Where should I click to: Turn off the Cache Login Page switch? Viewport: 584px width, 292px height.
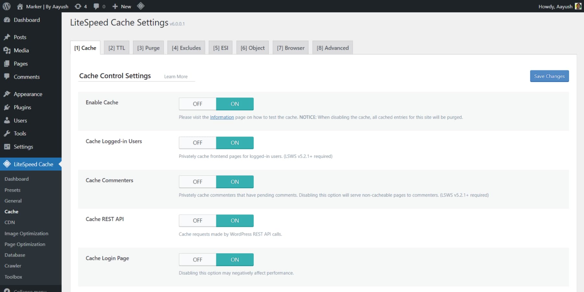click(197, 259)
